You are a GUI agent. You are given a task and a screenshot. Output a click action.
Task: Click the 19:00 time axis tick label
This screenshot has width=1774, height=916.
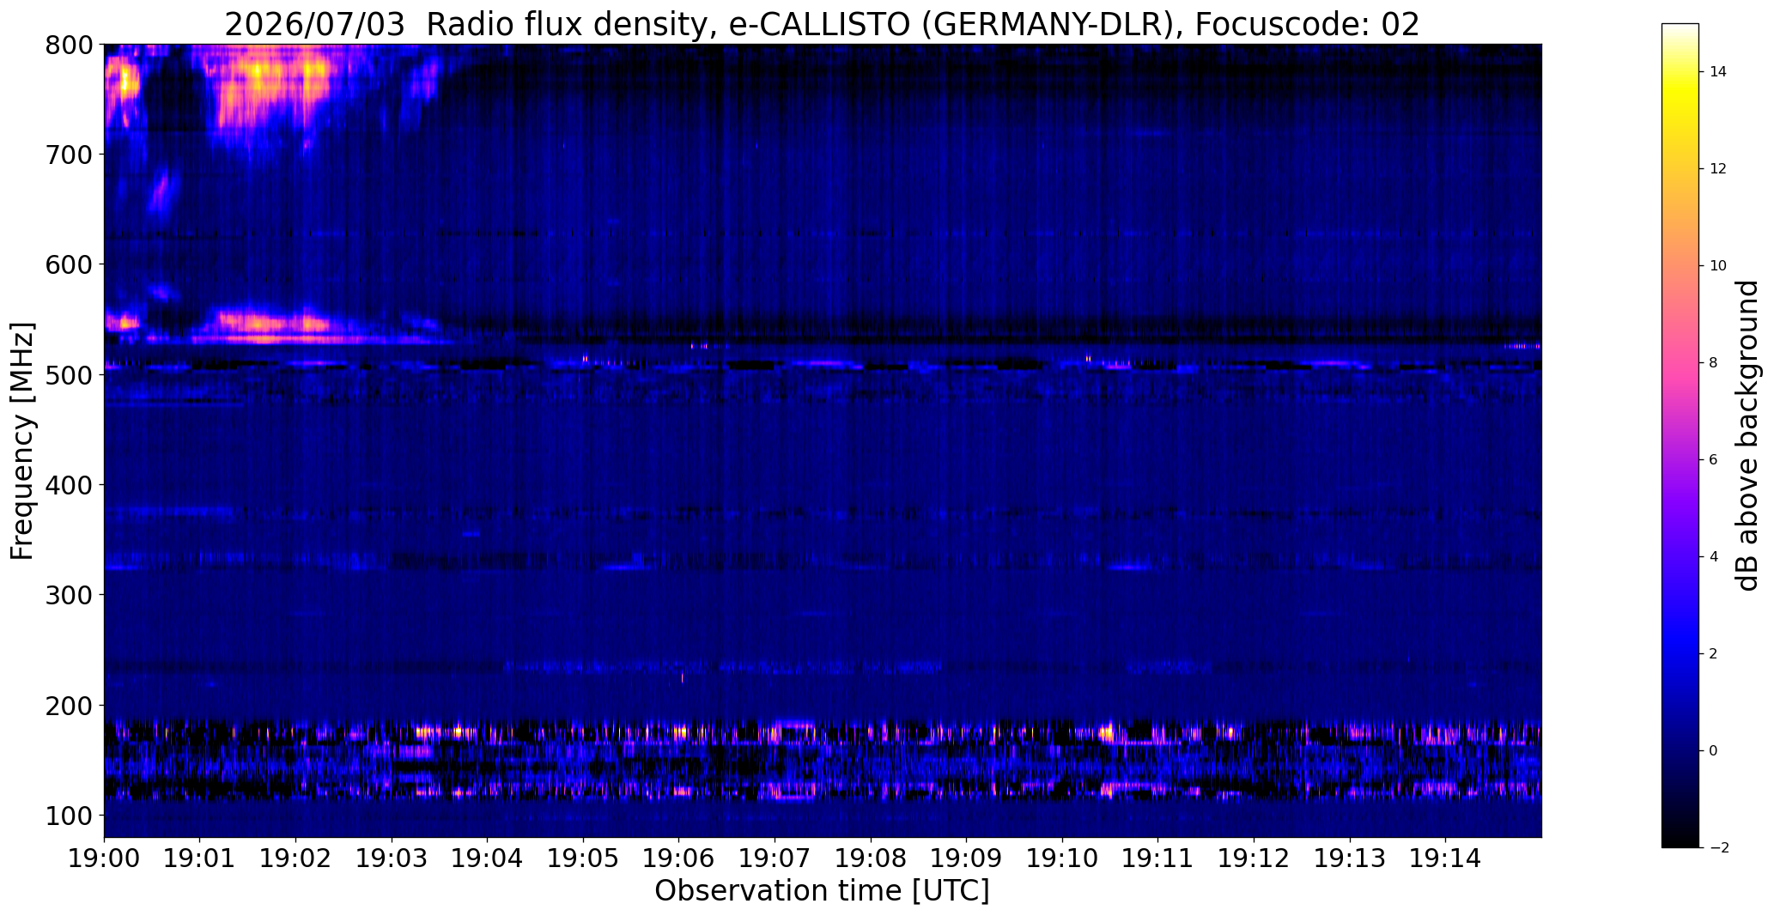pyautogui.click(x=104, y=858)
